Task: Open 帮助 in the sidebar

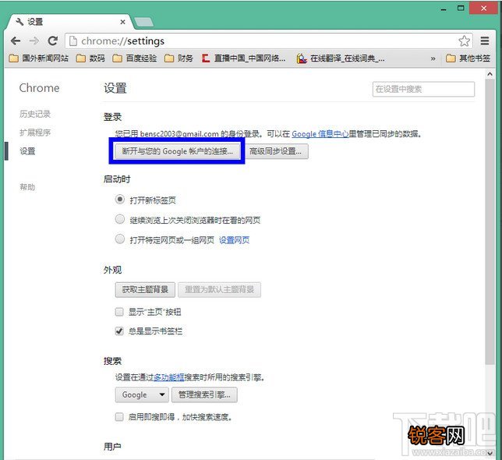Action: [27, 186]
